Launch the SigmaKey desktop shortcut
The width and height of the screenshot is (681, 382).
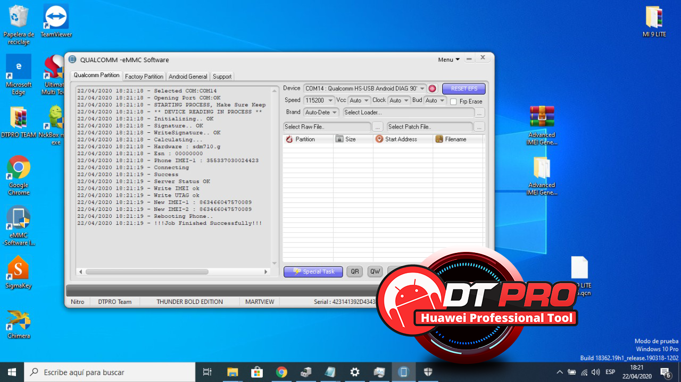pos(19,272)
